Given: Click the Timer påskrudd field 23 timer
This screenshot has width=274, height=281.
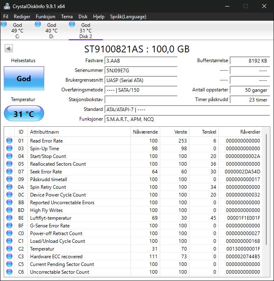Looking at the screenshot, I should (x=250, y=99).
